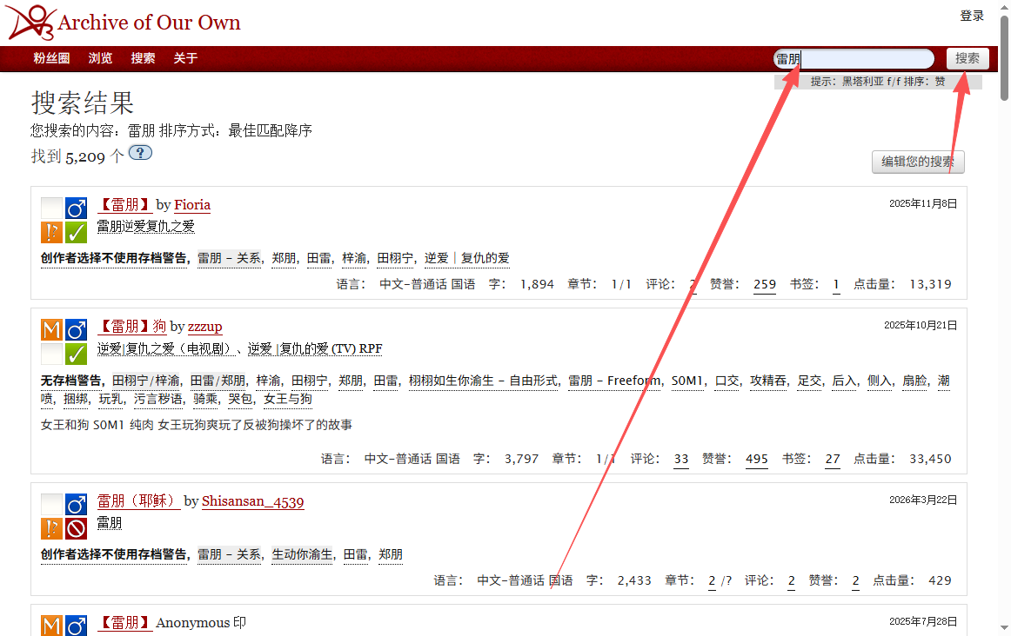Open the 搜索 menu in navigation bar

pos(143,58)
